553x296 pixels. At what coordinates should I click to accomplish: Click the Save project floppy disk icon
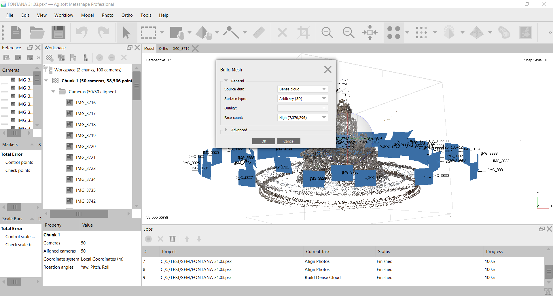click(58, 32)
